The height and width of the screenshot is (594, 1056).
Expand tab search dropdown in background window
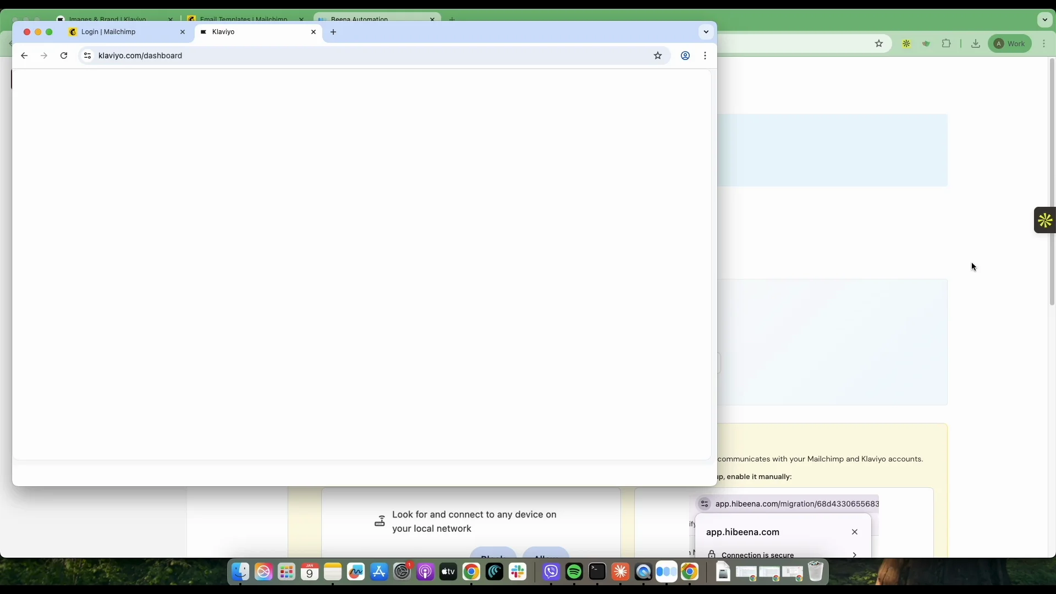pos(1045,20)
